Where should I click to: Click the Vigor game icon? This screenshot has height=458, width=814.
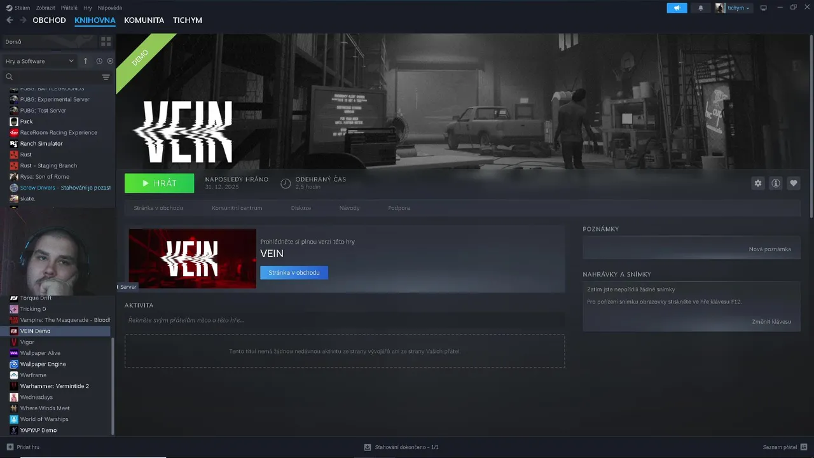(14, 342)
